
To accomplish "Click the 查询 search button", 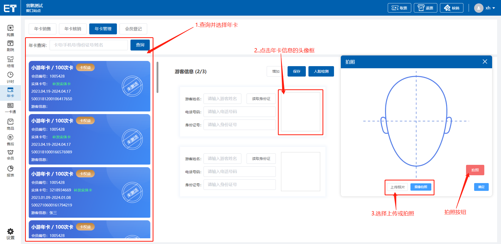I will (x=140, y=45).
